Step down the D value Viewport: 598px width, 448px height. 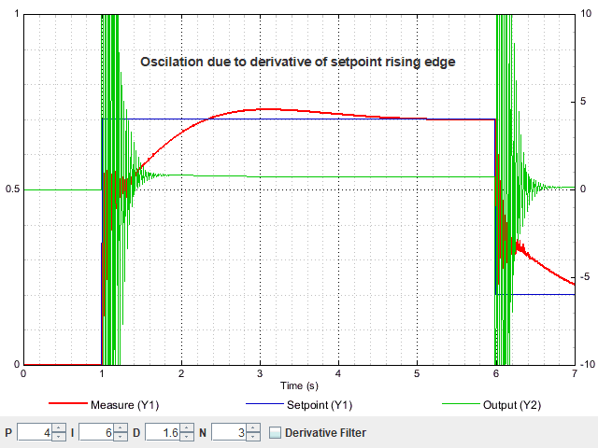pos(187,437)
